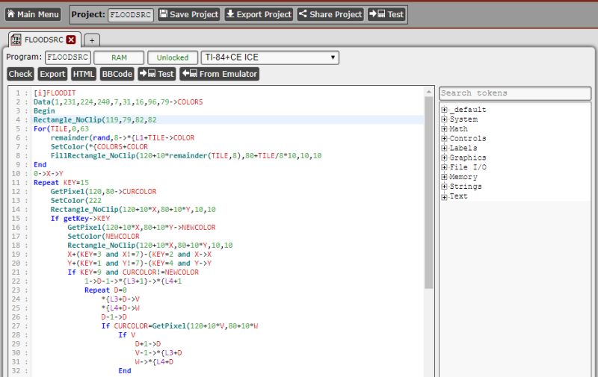Save the project

tap(189, 14)
